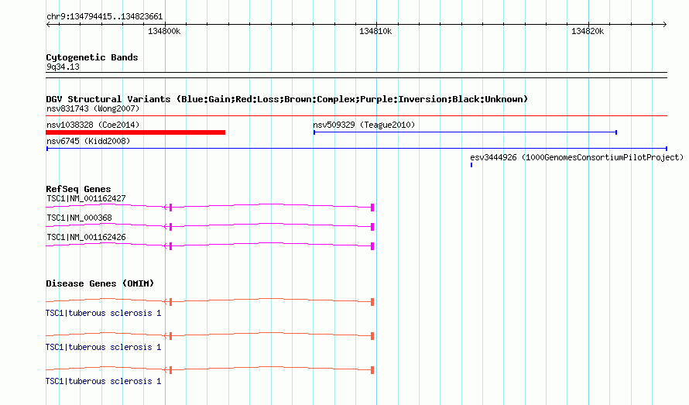Select the esv3444926 1000GenomesConsortiumPilotProject label
This screenshot has height=405, width=689.
577,157
